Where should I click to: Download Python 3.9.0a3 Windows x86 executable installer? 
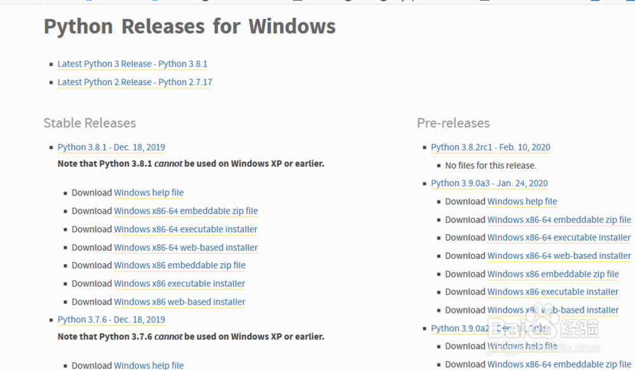[x=553, y=292]
